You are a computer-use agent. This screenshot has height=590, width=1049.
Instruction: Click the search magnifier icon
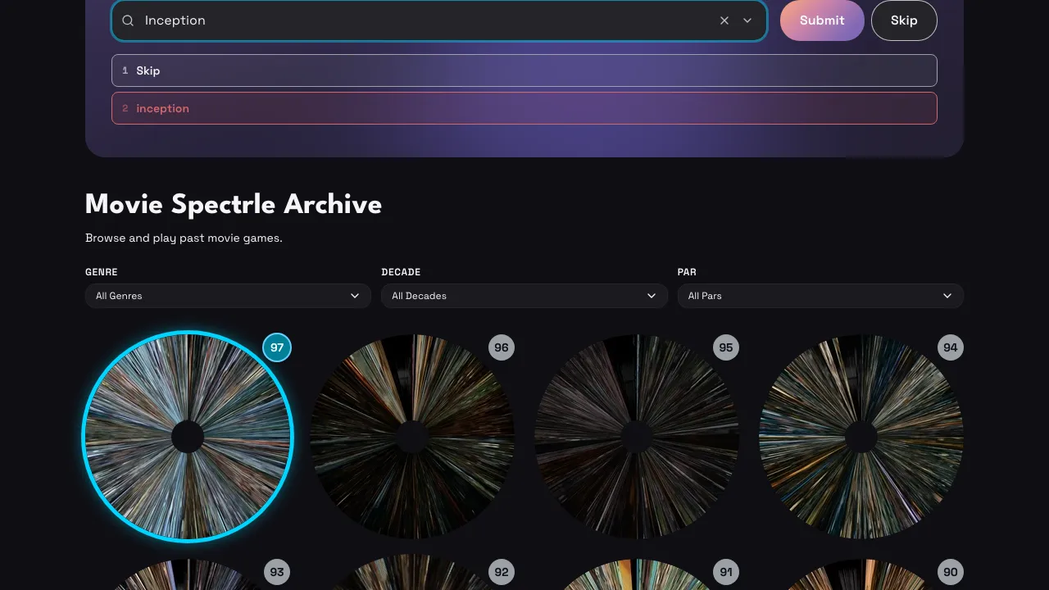pyautogui.click(x=128, y=20)
